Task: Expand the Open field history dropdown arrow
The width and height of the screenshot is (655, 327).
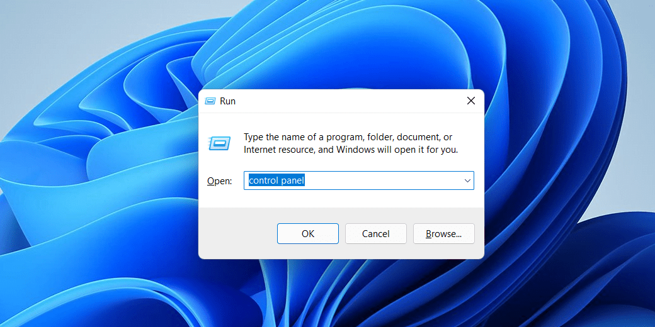Action: (x=467, y=180)
